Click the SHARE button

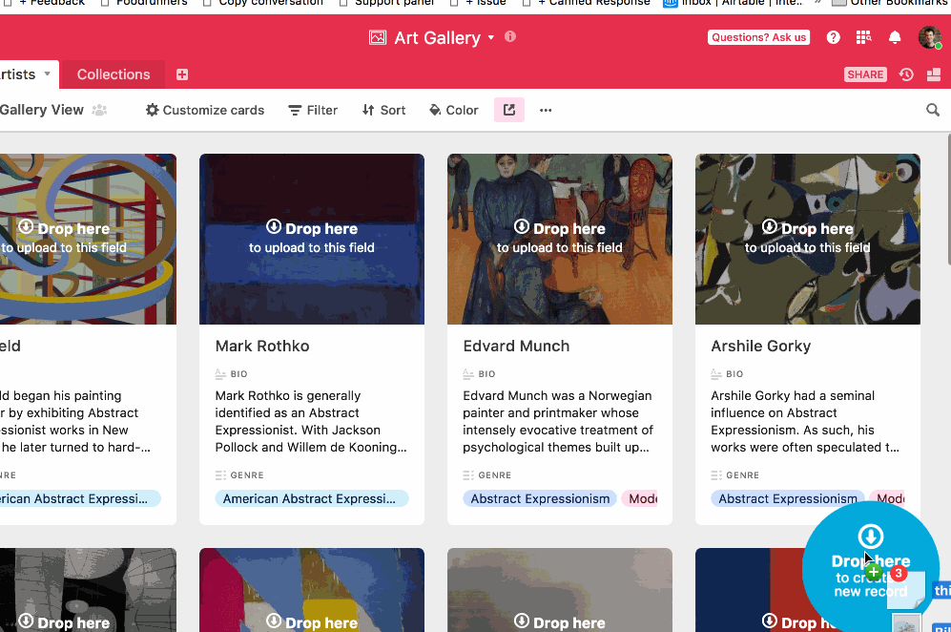tap(865, 74)
